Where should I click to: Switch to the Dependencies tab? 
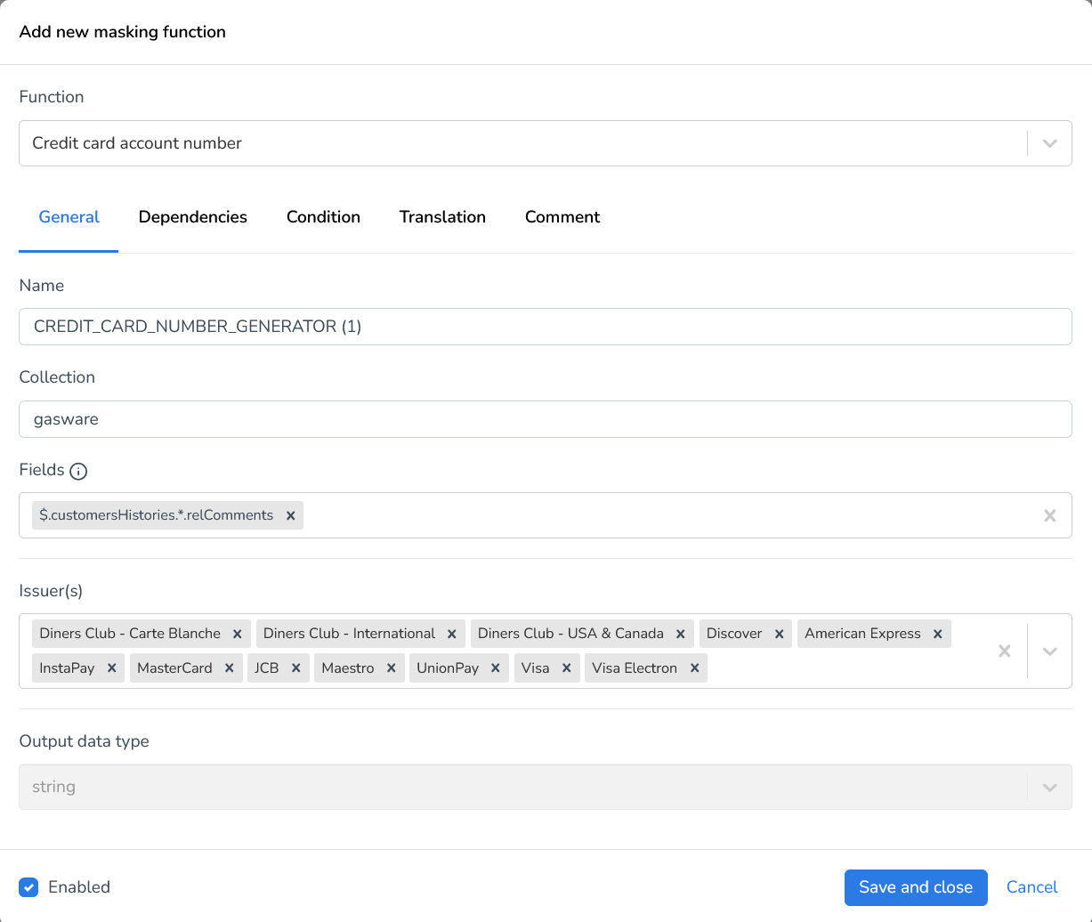pos(192,217)
